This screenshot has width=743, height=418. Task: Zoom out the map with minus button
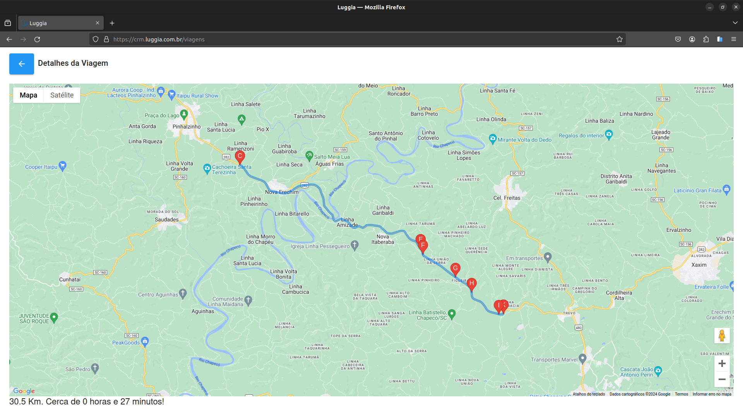722,379
